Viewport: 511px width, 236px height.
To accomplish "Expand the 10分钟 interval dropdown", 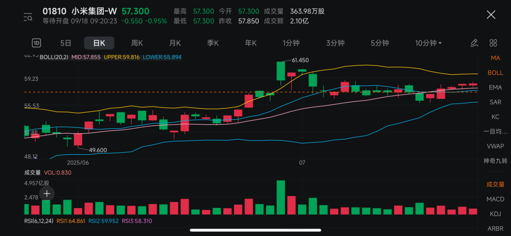I will point(428,43).
